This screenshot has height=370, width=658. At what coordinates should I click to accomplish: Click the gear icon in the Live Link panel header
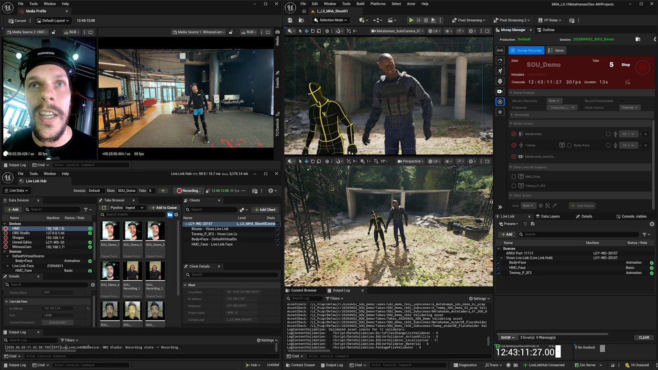click(652, 224)
